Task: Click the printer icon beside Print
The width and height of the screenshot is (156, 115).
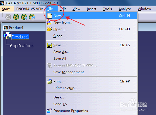Action: 49,81
